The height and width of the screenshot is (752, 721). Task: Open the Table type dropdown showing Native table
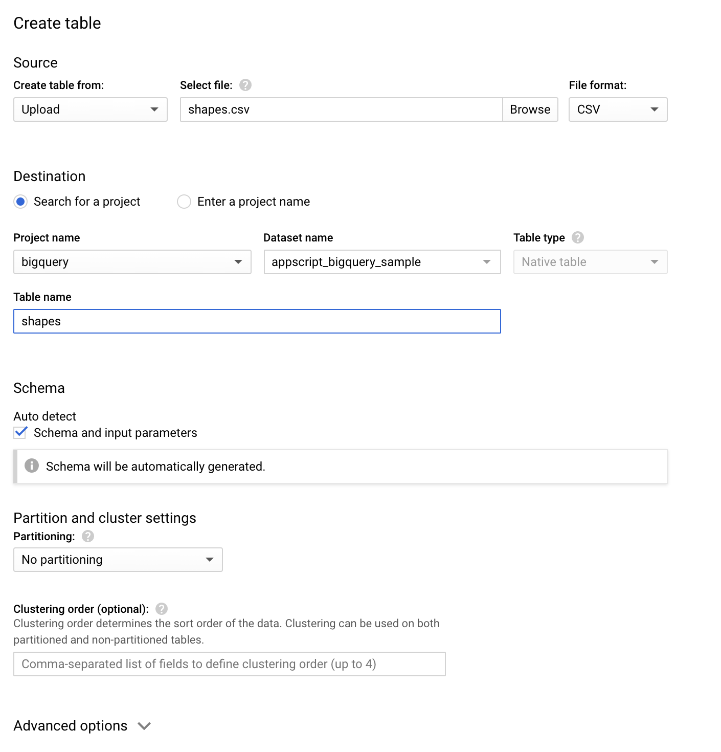click(x=590, y=262)
